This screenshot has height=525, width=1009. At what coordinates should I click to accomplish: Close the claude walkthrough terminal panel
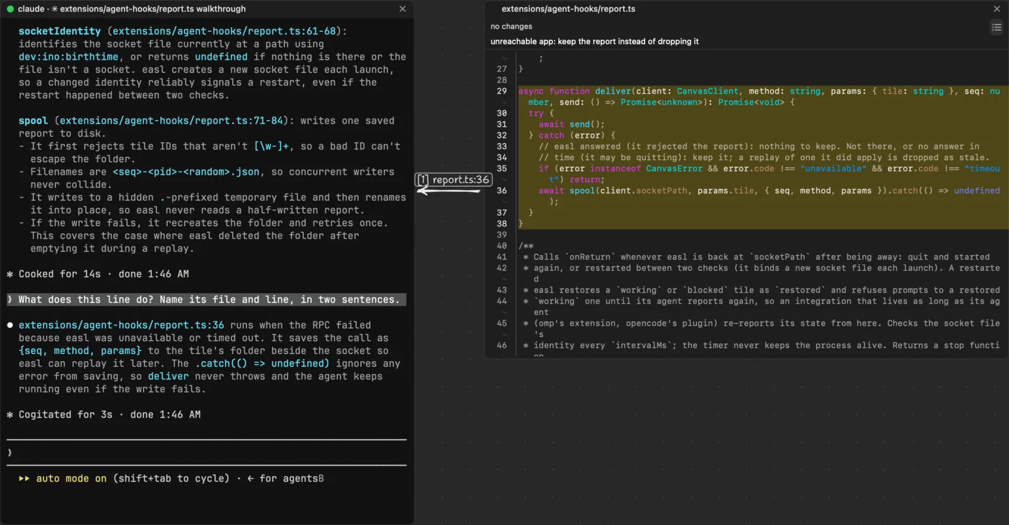(402, 9)
